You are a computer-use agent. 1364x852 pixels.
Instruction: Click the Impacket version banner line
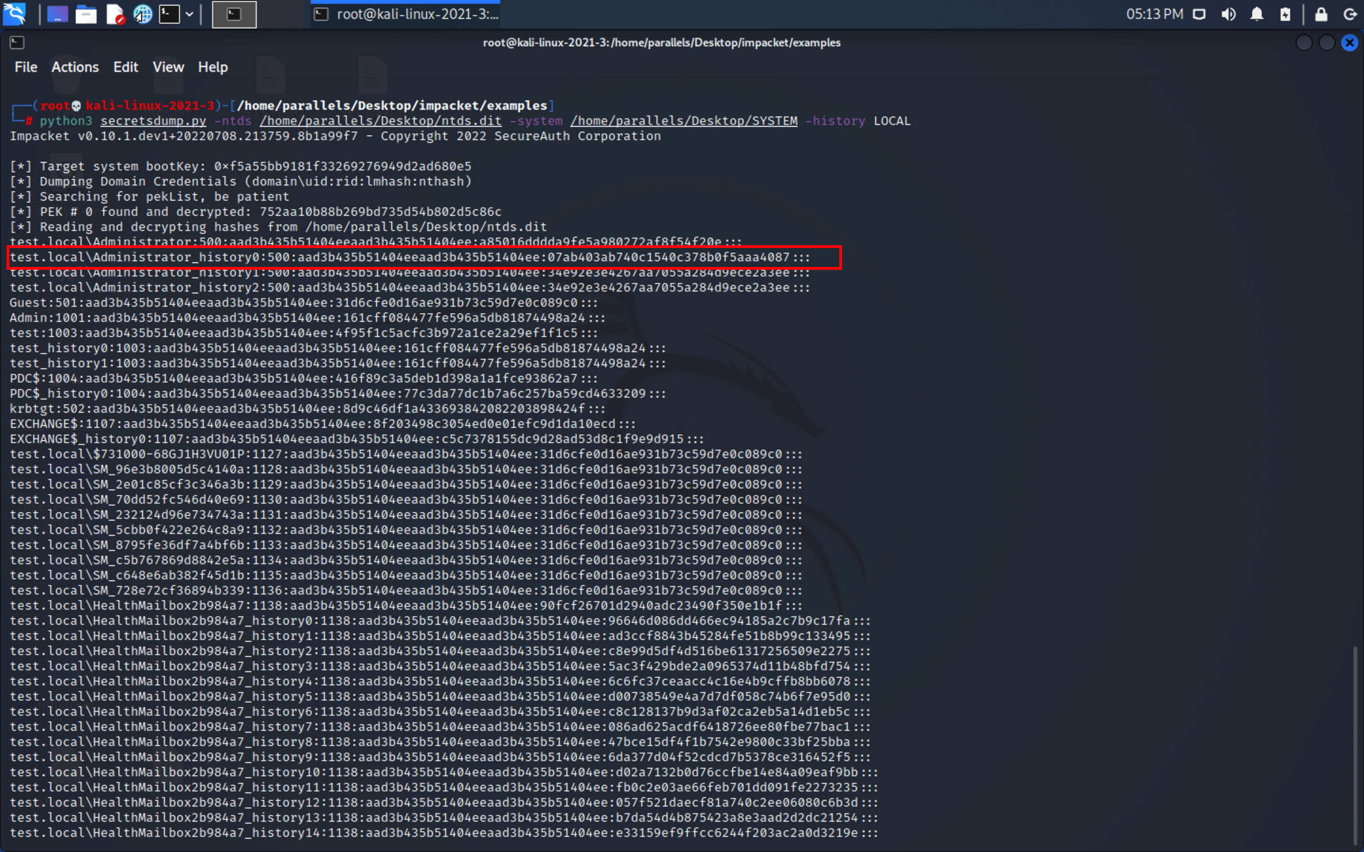pos(335,136)
